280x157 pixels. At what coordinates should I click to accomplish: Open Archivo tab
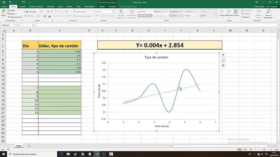[4, 7]
